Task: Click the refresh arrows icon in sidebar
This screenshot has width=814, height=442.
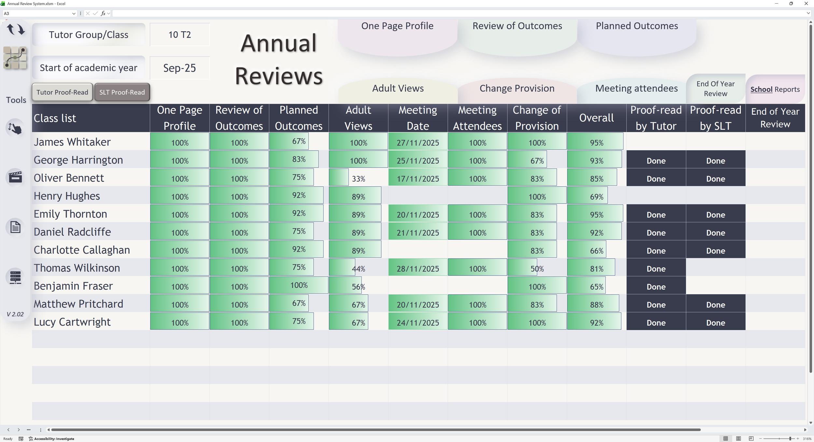Action: pyautogui.click(x=16, y=29)
